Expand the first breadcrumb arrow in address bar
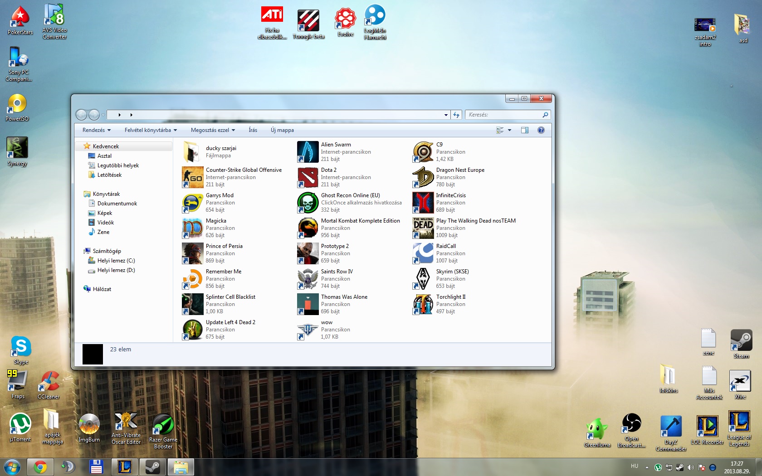The height and width of the screenshot is (476, 762). [x=119, y=115]
